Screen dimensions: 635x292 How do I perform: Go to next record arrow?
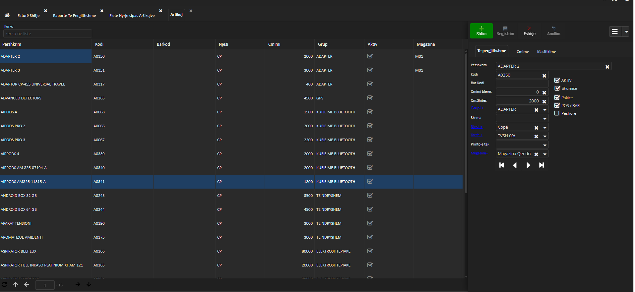(528, 165)
